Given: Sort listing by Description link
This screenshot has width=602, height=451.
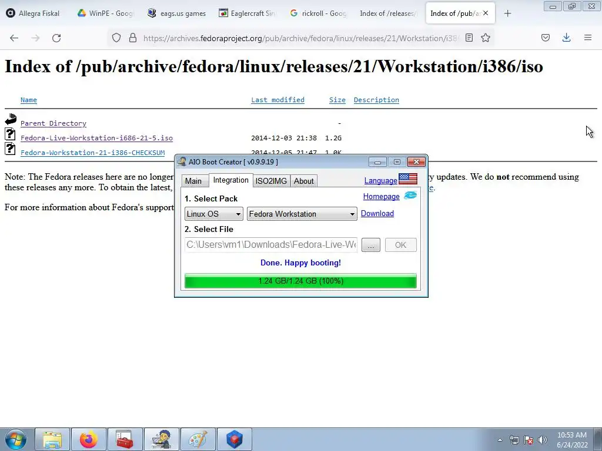Looking at the screenshot, I should tap(376, 100).
